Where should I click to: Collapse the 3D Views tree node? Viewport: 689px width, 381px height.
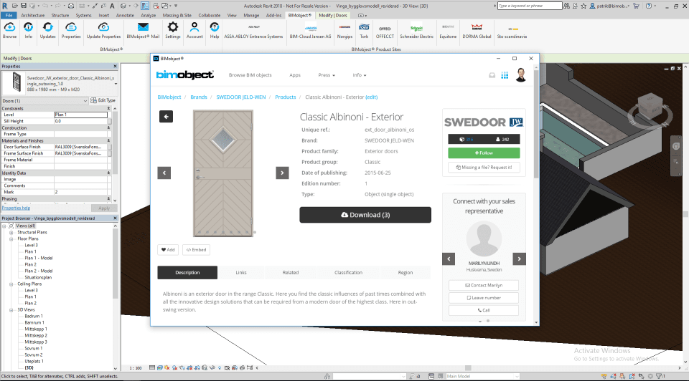11,310
